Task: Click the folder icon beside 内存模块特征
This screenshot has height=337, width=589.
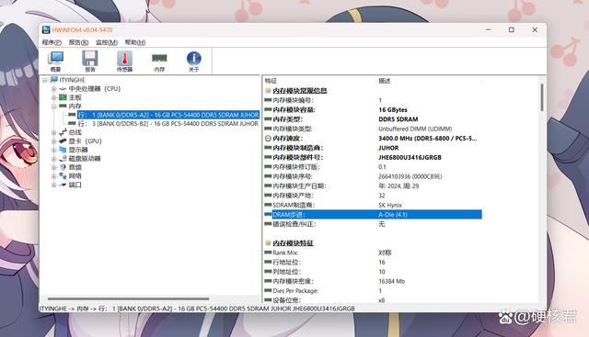Action: (x=268, y=243)
